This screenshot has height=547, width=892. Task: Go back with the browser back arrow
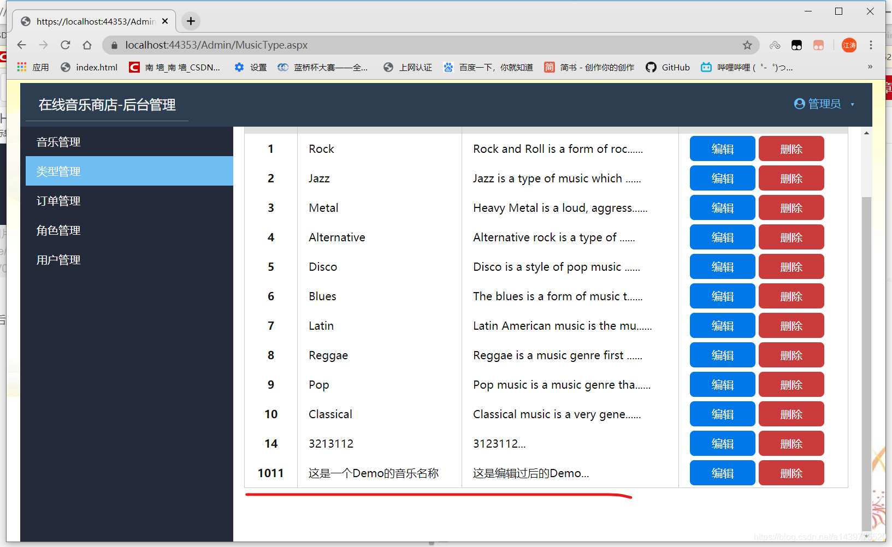22,45
